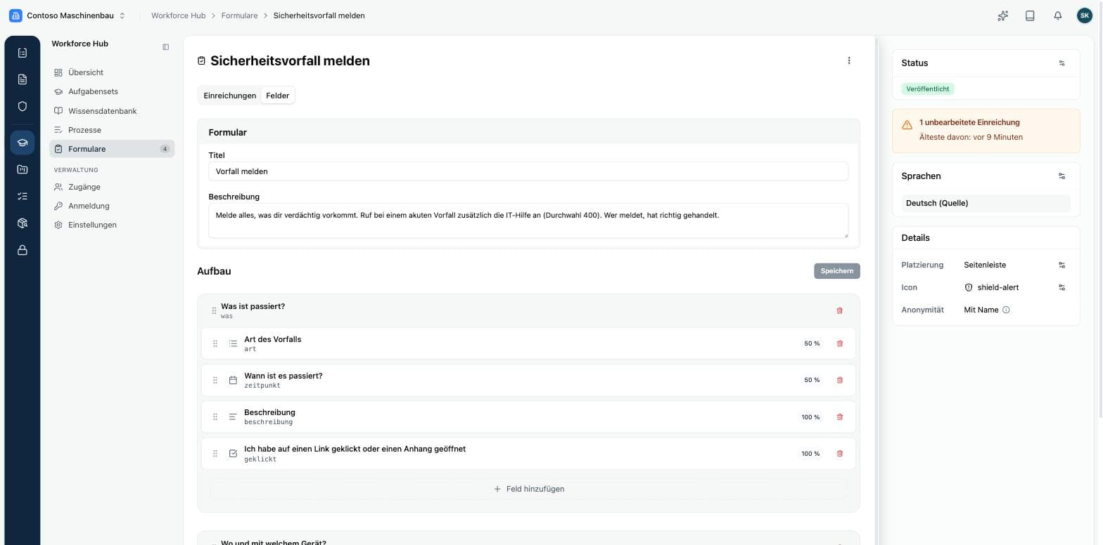Collapse the Workforce Hub sidebar panel

pos(166,47)
